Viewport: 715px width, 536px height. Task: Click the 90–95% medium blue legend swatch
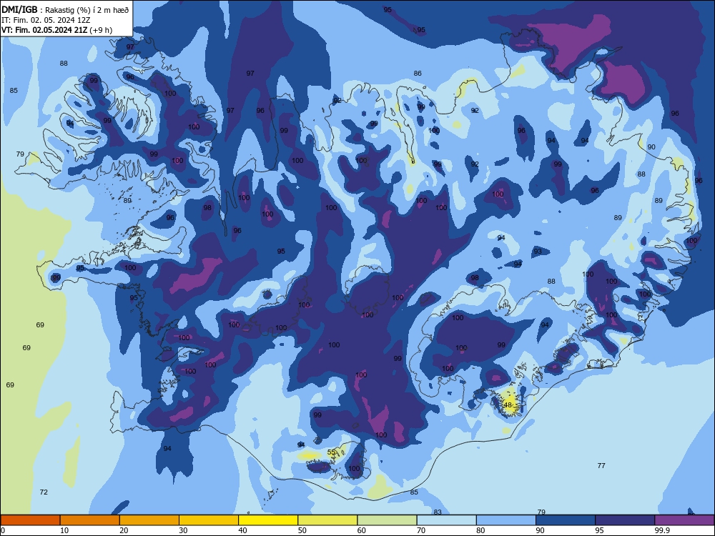coord(566,520)
